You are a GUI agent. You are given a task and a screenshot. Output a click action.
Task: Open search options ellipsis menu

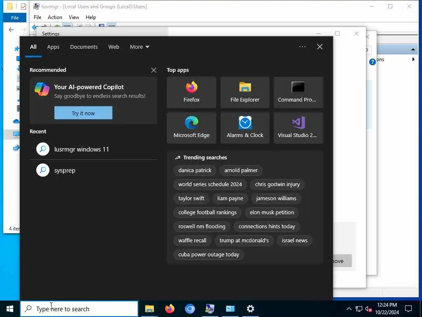(x=302, y=47)
